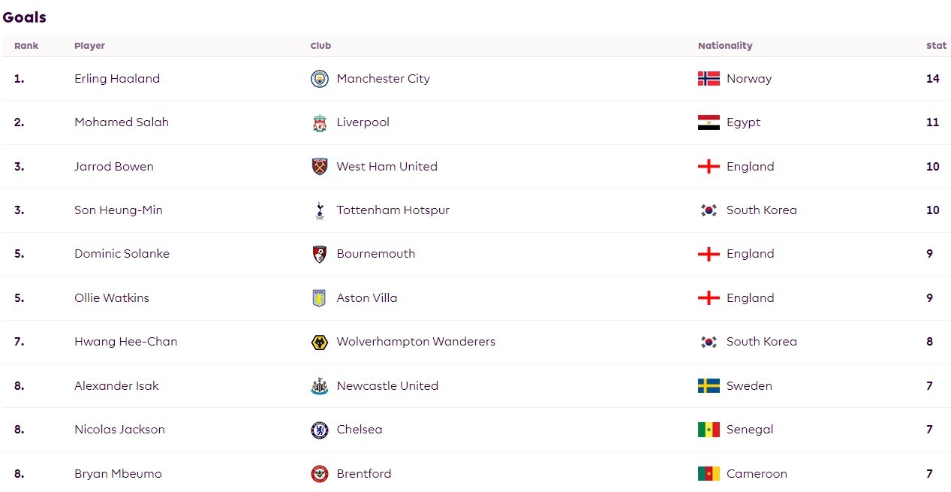Click the Chelsea club crest
This screenshot has width=951, height=492.
tap(320, 430)
